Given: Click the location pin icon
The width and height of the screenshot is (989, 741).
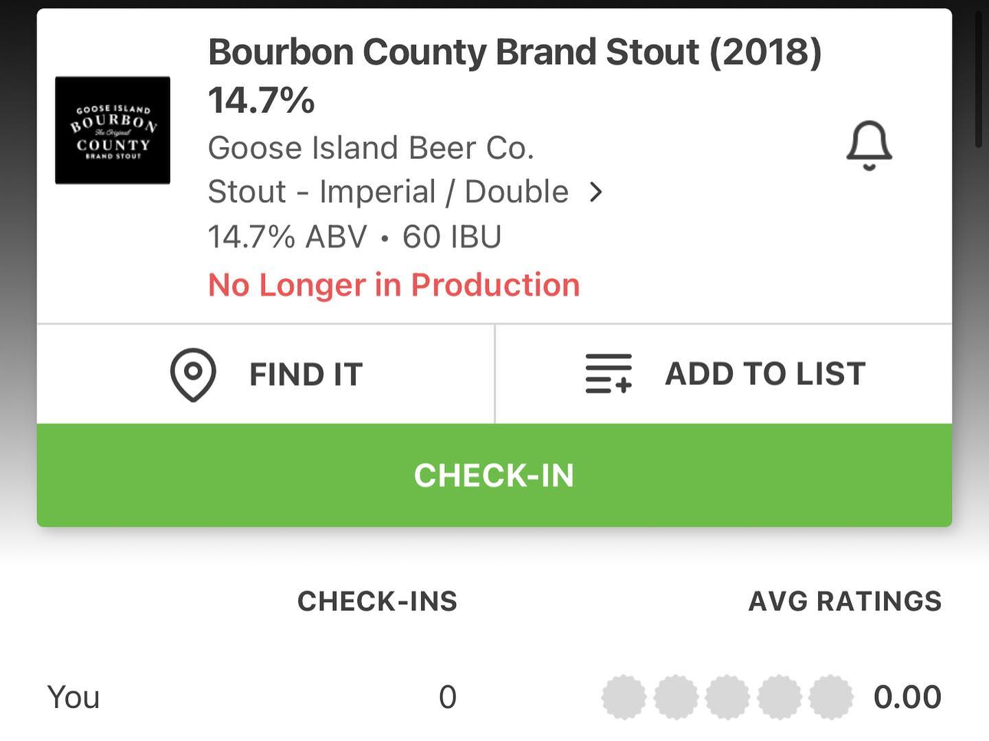Looking at the screenshot, I should [193, 374].
